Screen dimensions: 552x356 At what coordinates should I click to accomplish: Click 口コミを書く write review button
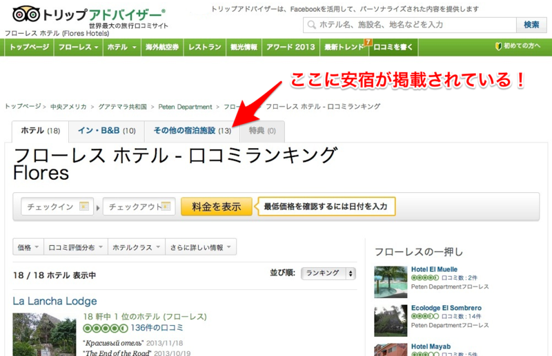click(x=393, y=47)
